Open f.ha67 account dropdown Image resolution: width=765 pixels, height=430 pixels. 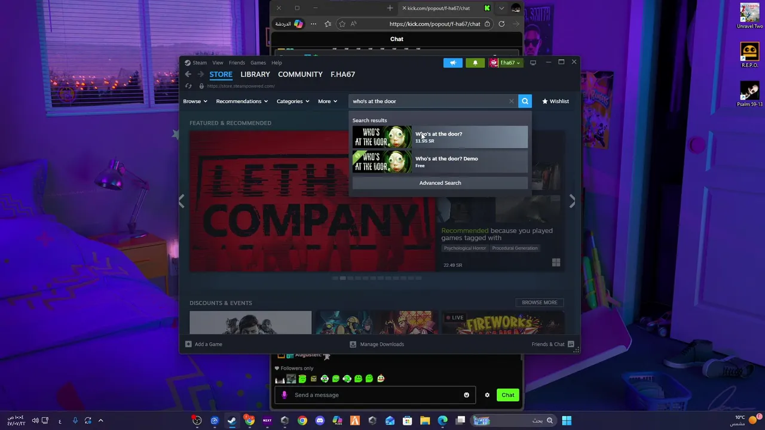point(506,63)
